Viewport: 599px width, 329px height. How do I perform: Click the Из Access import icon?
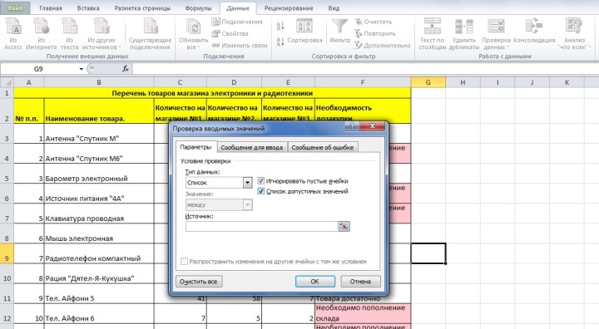pyautogui.click(x=13, y=27)
